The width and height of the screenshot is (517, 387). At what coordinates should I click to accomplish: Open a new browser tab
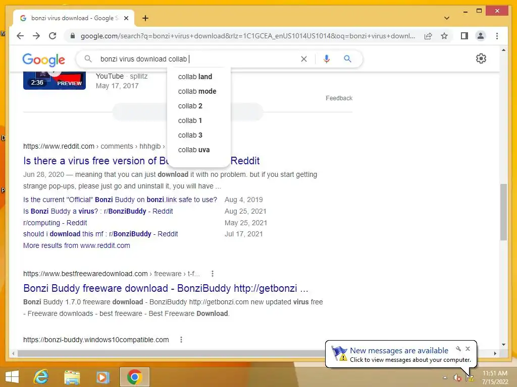pyautogui.click(x=145, y=18)
